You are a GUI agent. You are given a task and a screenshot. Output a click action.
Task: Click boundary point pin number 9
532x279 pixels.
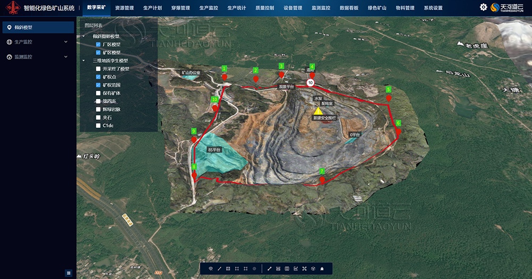[194, 139]
